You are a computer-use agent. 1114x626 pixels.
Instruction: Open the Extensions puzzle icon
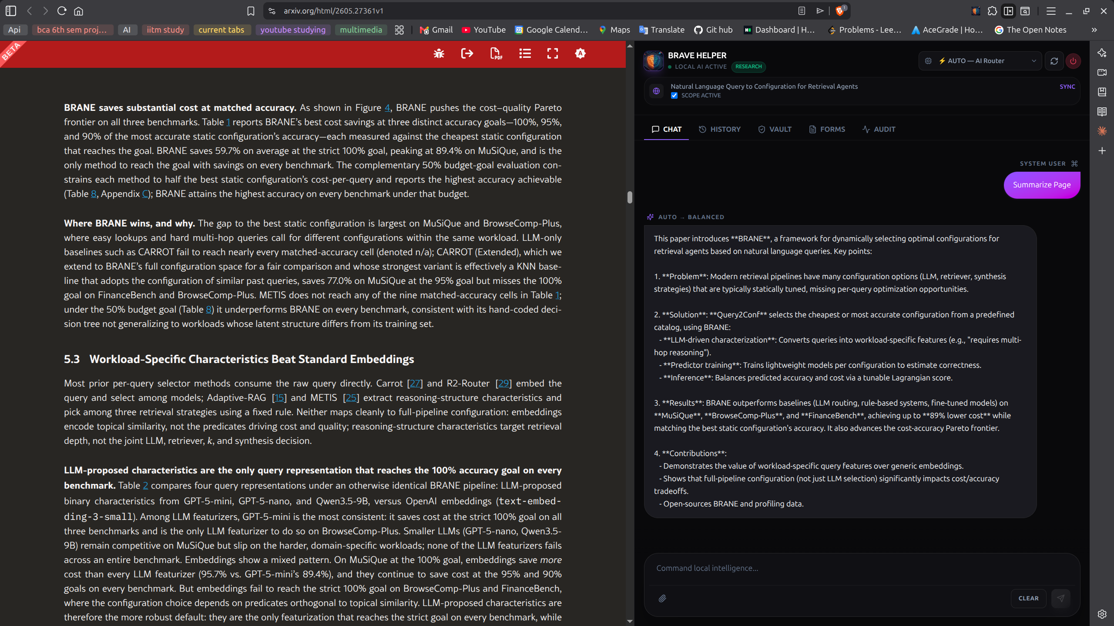[x=992, y=11]
